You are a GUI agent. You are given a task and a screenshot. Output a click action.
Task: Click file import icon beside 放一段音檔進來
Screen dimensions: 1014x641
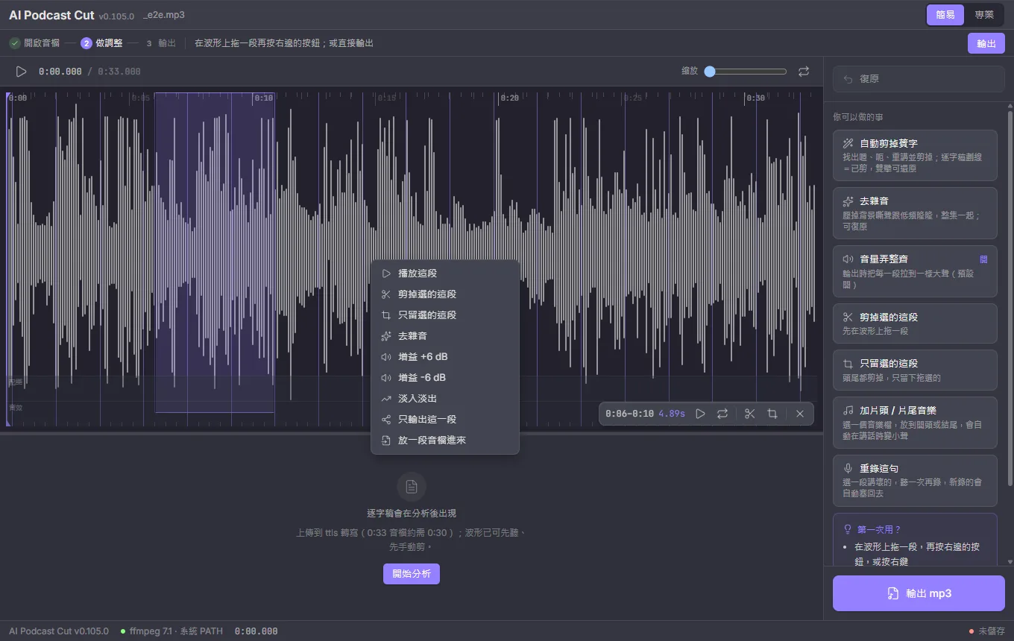(386, 441)
